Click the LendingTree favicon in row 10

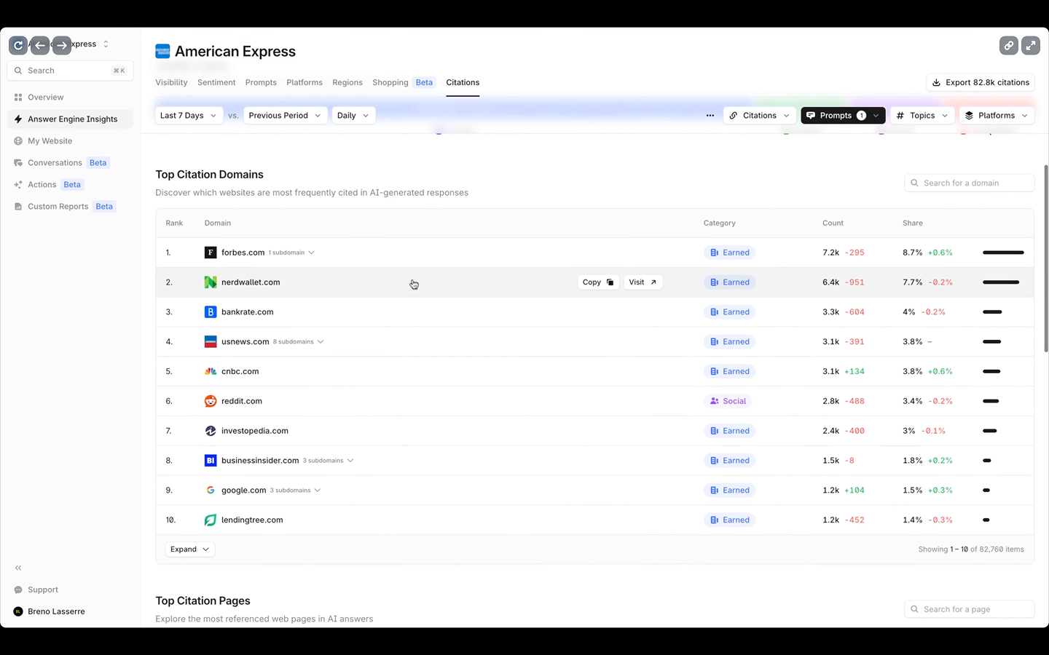[211, 520]
